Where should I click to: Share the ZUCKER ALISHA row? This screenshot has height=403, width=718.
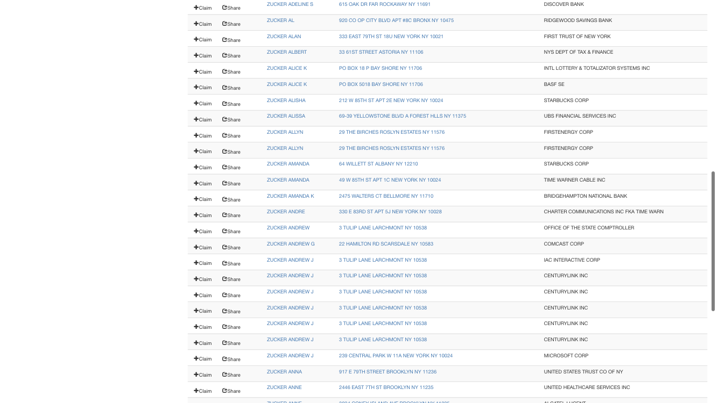tap(231, 104)
